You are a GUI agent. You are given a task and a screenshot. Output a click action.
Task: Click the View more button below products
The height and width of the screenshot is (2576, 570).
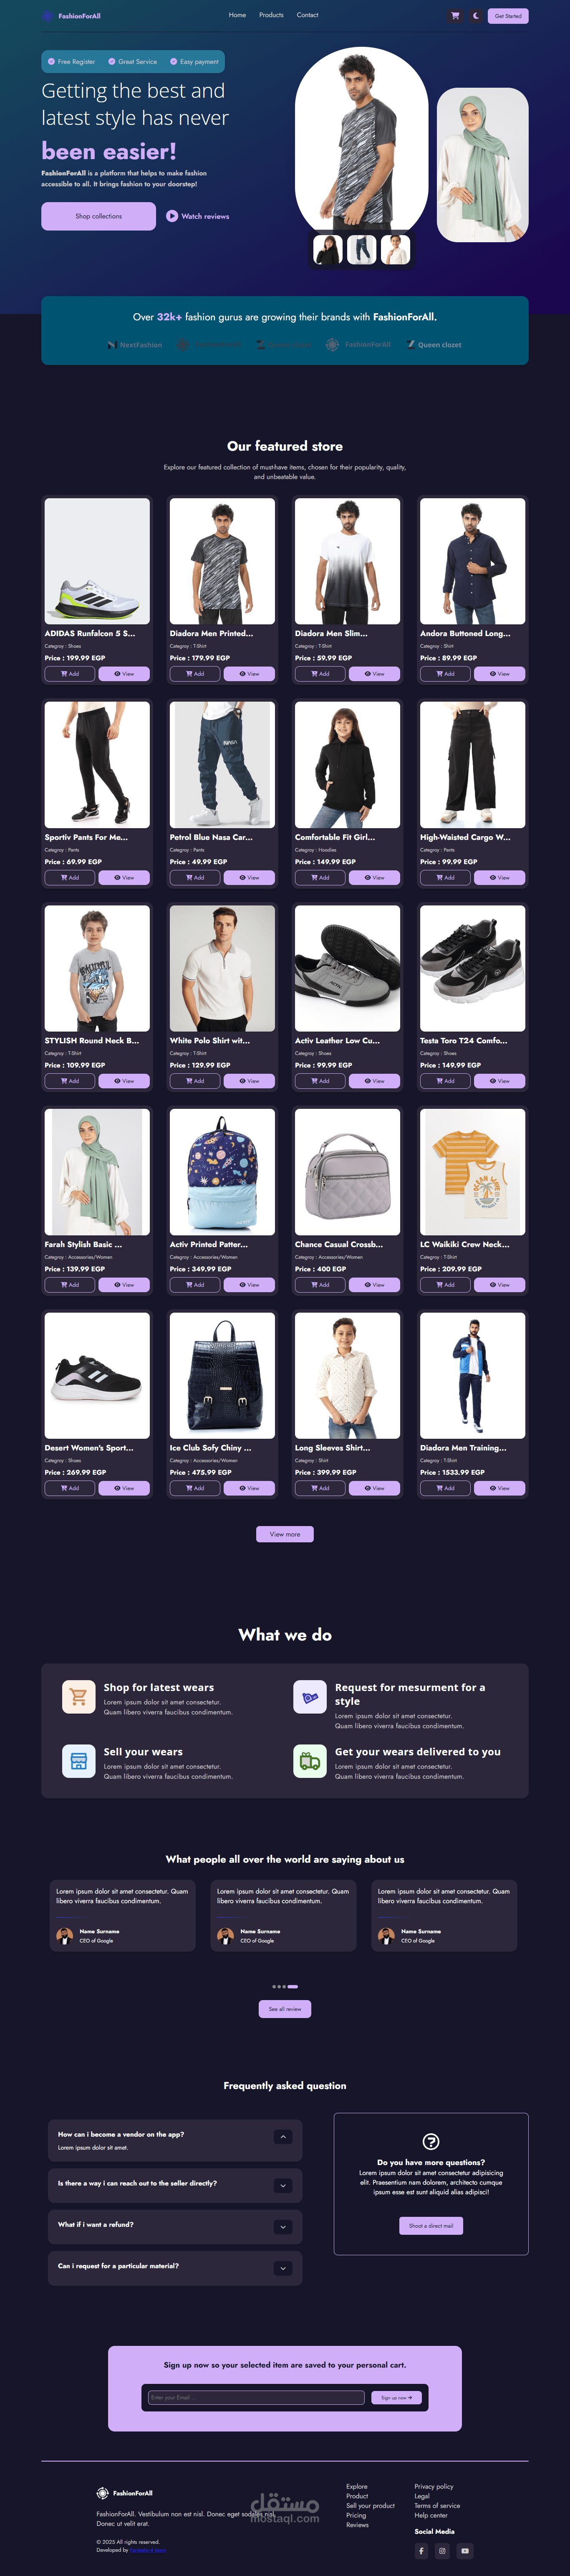click(x=285, y=1534)
